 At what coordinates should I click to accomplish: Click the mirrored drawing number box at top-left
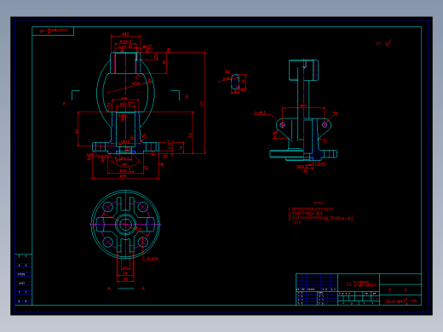[53, 31]
